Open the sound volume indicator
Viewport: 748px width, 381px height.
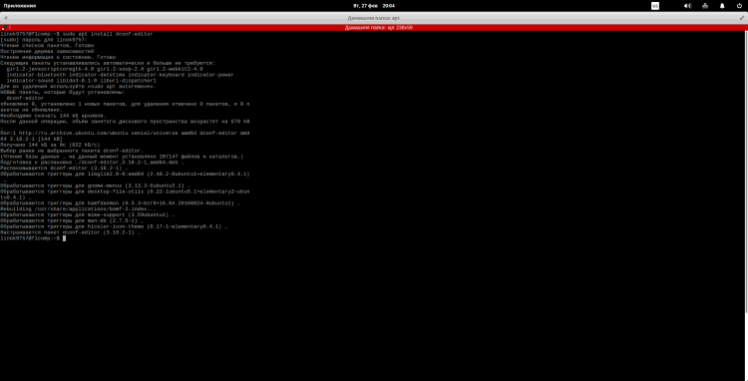(687, 6)
